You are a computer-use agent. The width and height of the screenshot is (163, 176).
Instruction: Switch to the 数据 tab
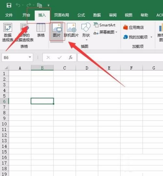[x=97, y=15]
